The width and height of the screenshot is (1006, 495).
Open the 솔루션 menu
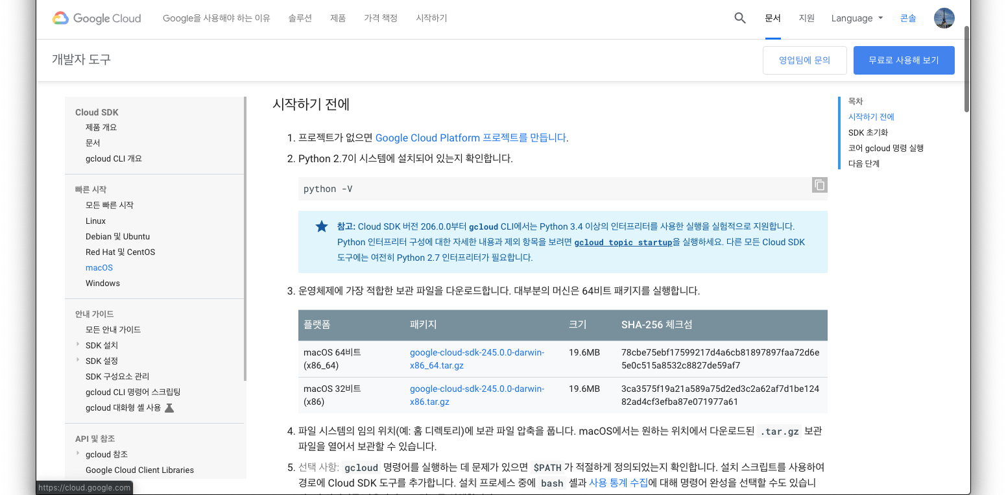click(x=300, y=18)
